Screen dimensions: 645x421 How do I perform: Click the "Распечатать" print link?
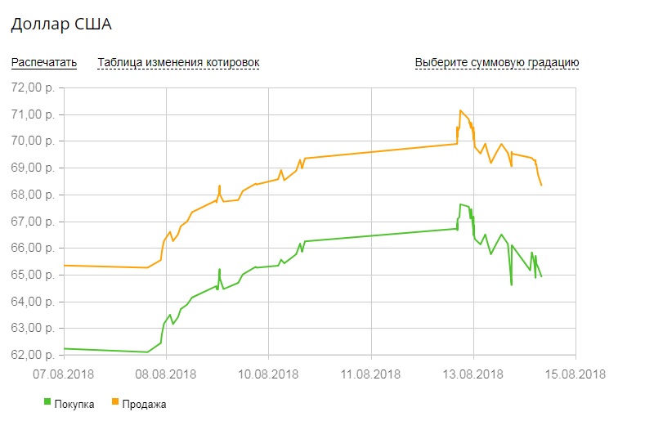tap(44, 62)
